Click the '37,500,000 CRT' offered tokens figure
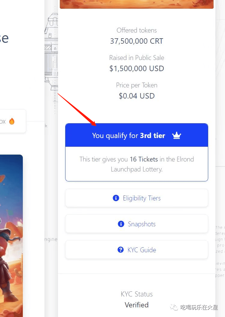This screenshot has width=225, height=317. click(x=137, y=41)
